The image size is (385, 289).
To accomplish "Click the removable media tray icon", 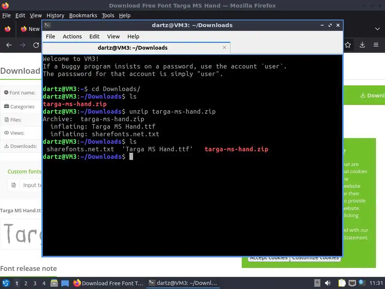I will pos(317,283).
